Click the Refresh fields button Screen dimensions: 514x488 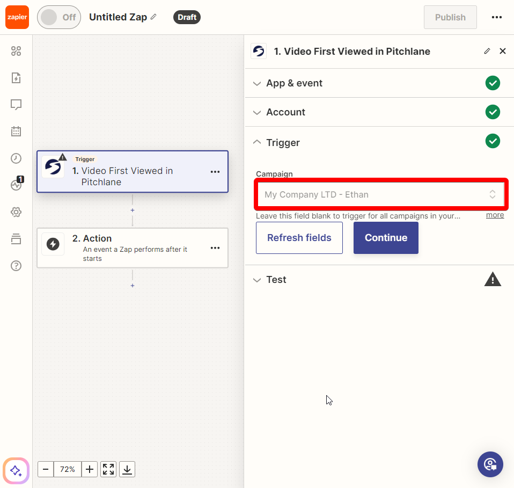point(299,238)
